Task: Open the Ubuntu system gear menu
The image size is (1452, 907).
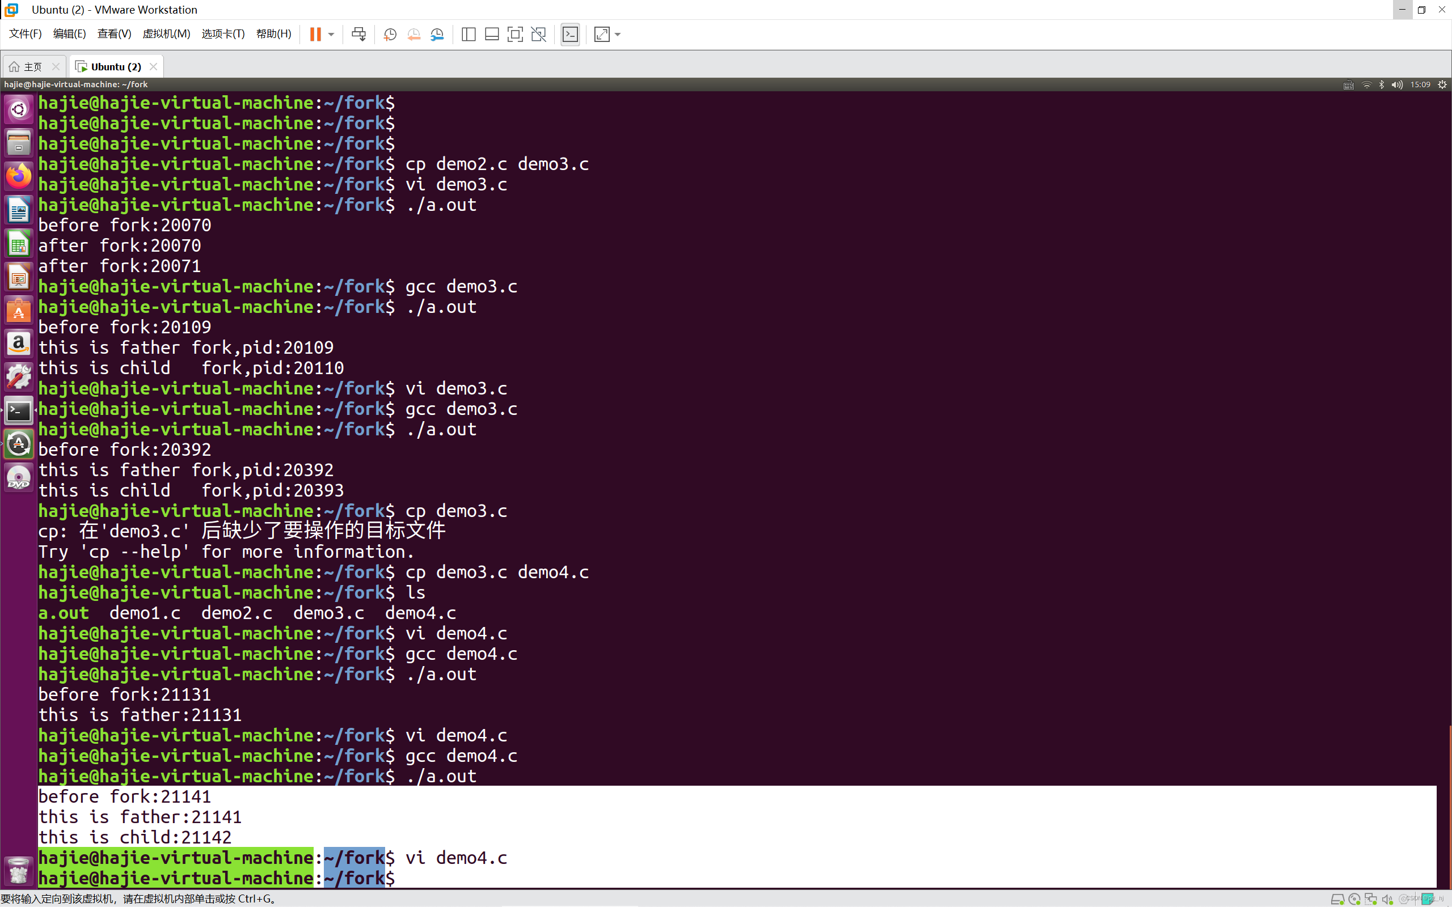Action: click(1442, 84)
